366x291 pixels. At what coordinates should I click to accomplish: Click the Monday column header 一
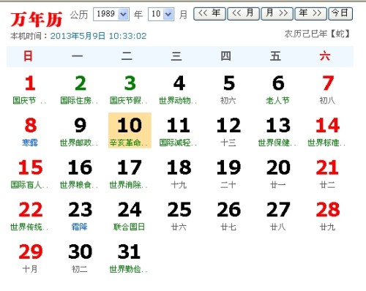(78, 56)
